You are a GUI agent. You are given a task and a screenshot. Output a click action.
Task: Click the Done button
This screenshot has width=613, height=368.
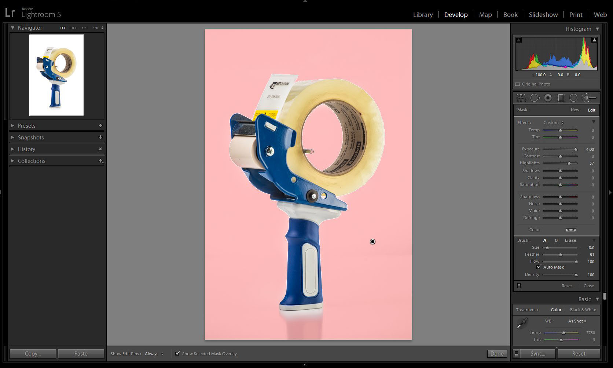[x=497, y=354]
